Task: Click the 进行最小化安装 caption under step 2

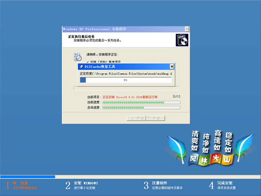Action: pos(84,188)
